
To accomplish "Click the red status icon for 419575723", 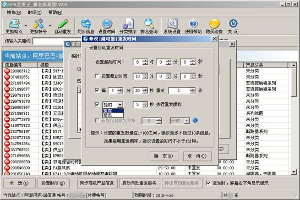I will [7, 125].
